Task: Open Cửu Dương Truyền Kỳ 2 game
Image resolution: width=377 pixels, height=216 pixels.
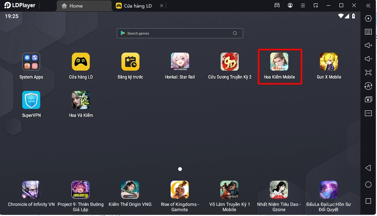Action: pyautogui.click(x=230, y=62)
